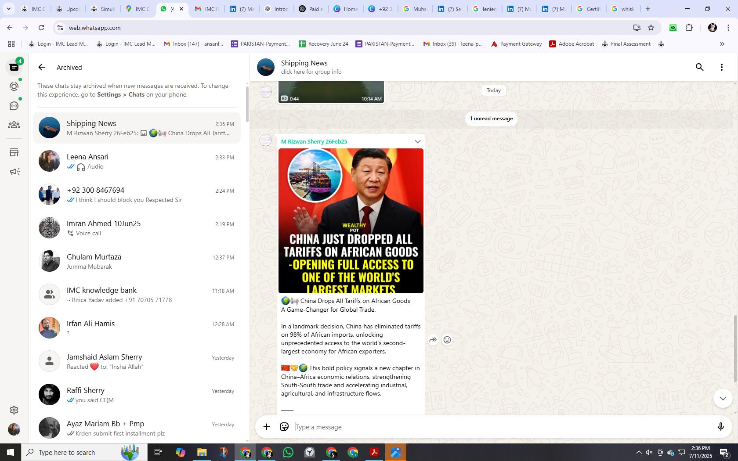Open WhatsApp settings gear
Viewport: 738px width, 461px height.
tap(14, 410)
